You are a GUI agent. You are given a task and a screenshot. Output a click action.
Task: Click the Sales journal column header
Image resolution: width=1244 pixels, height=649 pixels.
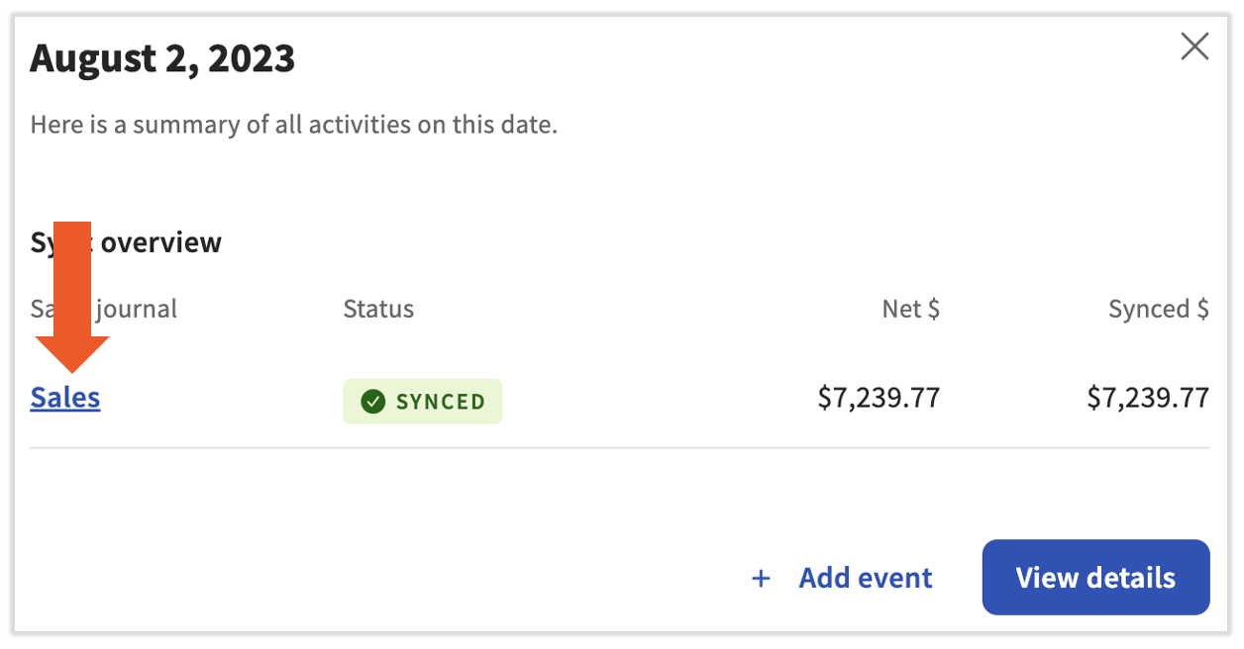(104, 309)
